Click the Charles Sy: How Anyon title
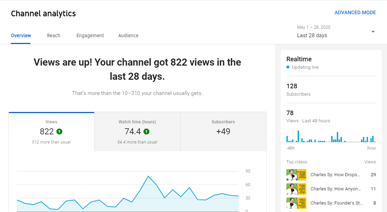 coord(335,189)
